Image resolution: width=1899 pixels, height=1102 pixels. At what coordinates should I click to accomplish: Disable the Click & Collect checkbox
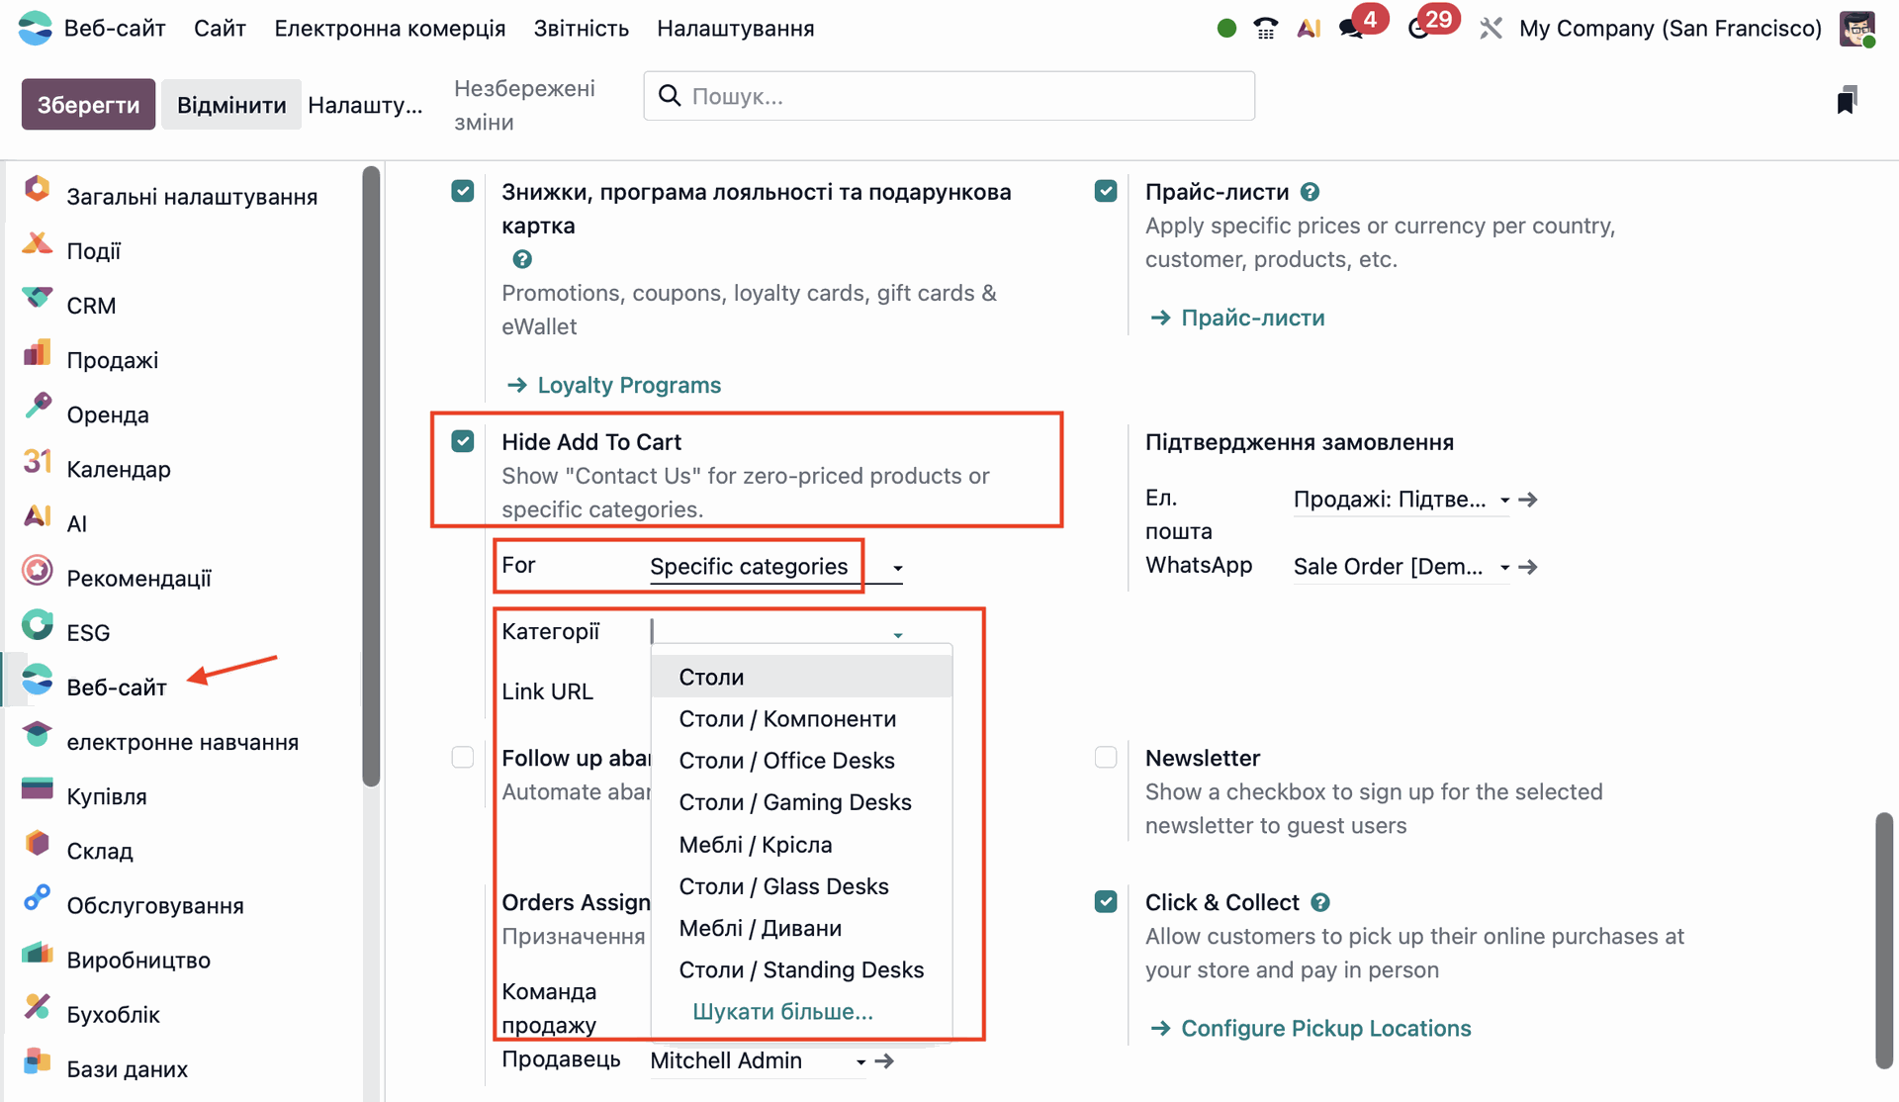[1106, 902]
